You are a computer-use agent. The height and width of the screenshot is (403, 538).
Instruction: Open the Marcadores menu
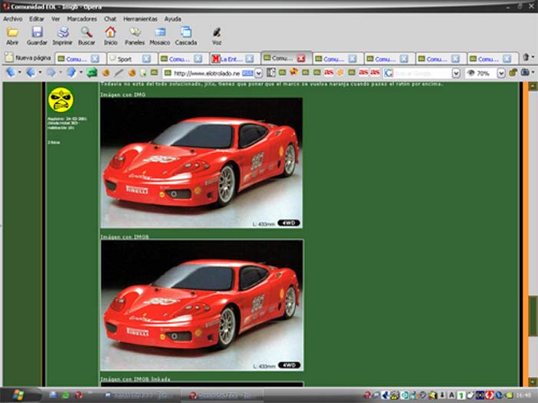(81, 18)
